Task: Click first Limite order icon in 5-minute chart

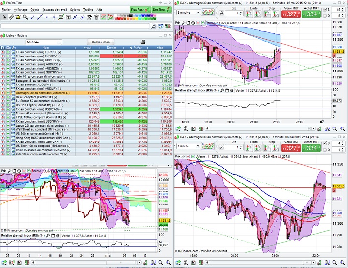Action: click(x=249, y=14)
